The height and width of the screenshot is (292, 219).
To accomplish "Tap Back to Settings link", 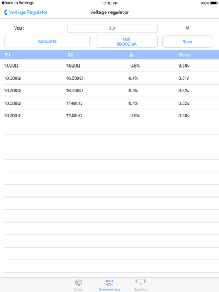I will coord(18,3).
